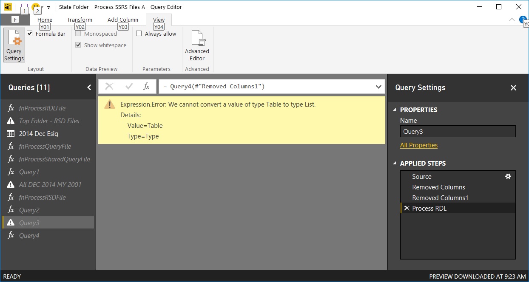Maximize the Query Editor window

[499, 7]
